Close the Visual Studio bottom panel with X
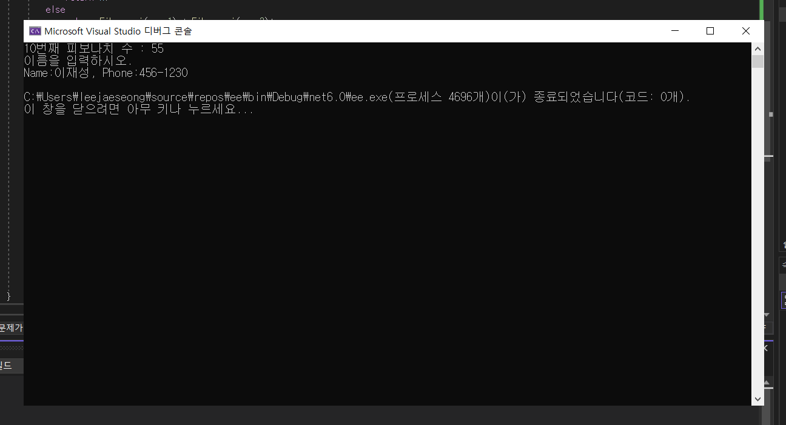Screen dimensions: 786x425 [765, 349]
